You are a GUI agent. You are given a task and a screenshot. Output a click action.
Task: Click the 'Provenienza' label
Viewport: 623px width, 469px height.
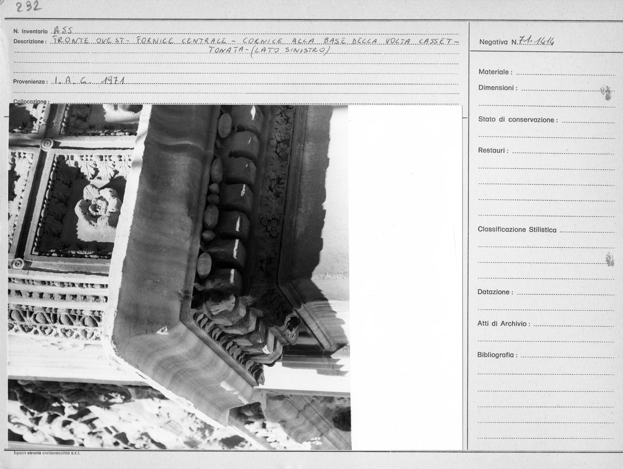(x=30, y=82)
